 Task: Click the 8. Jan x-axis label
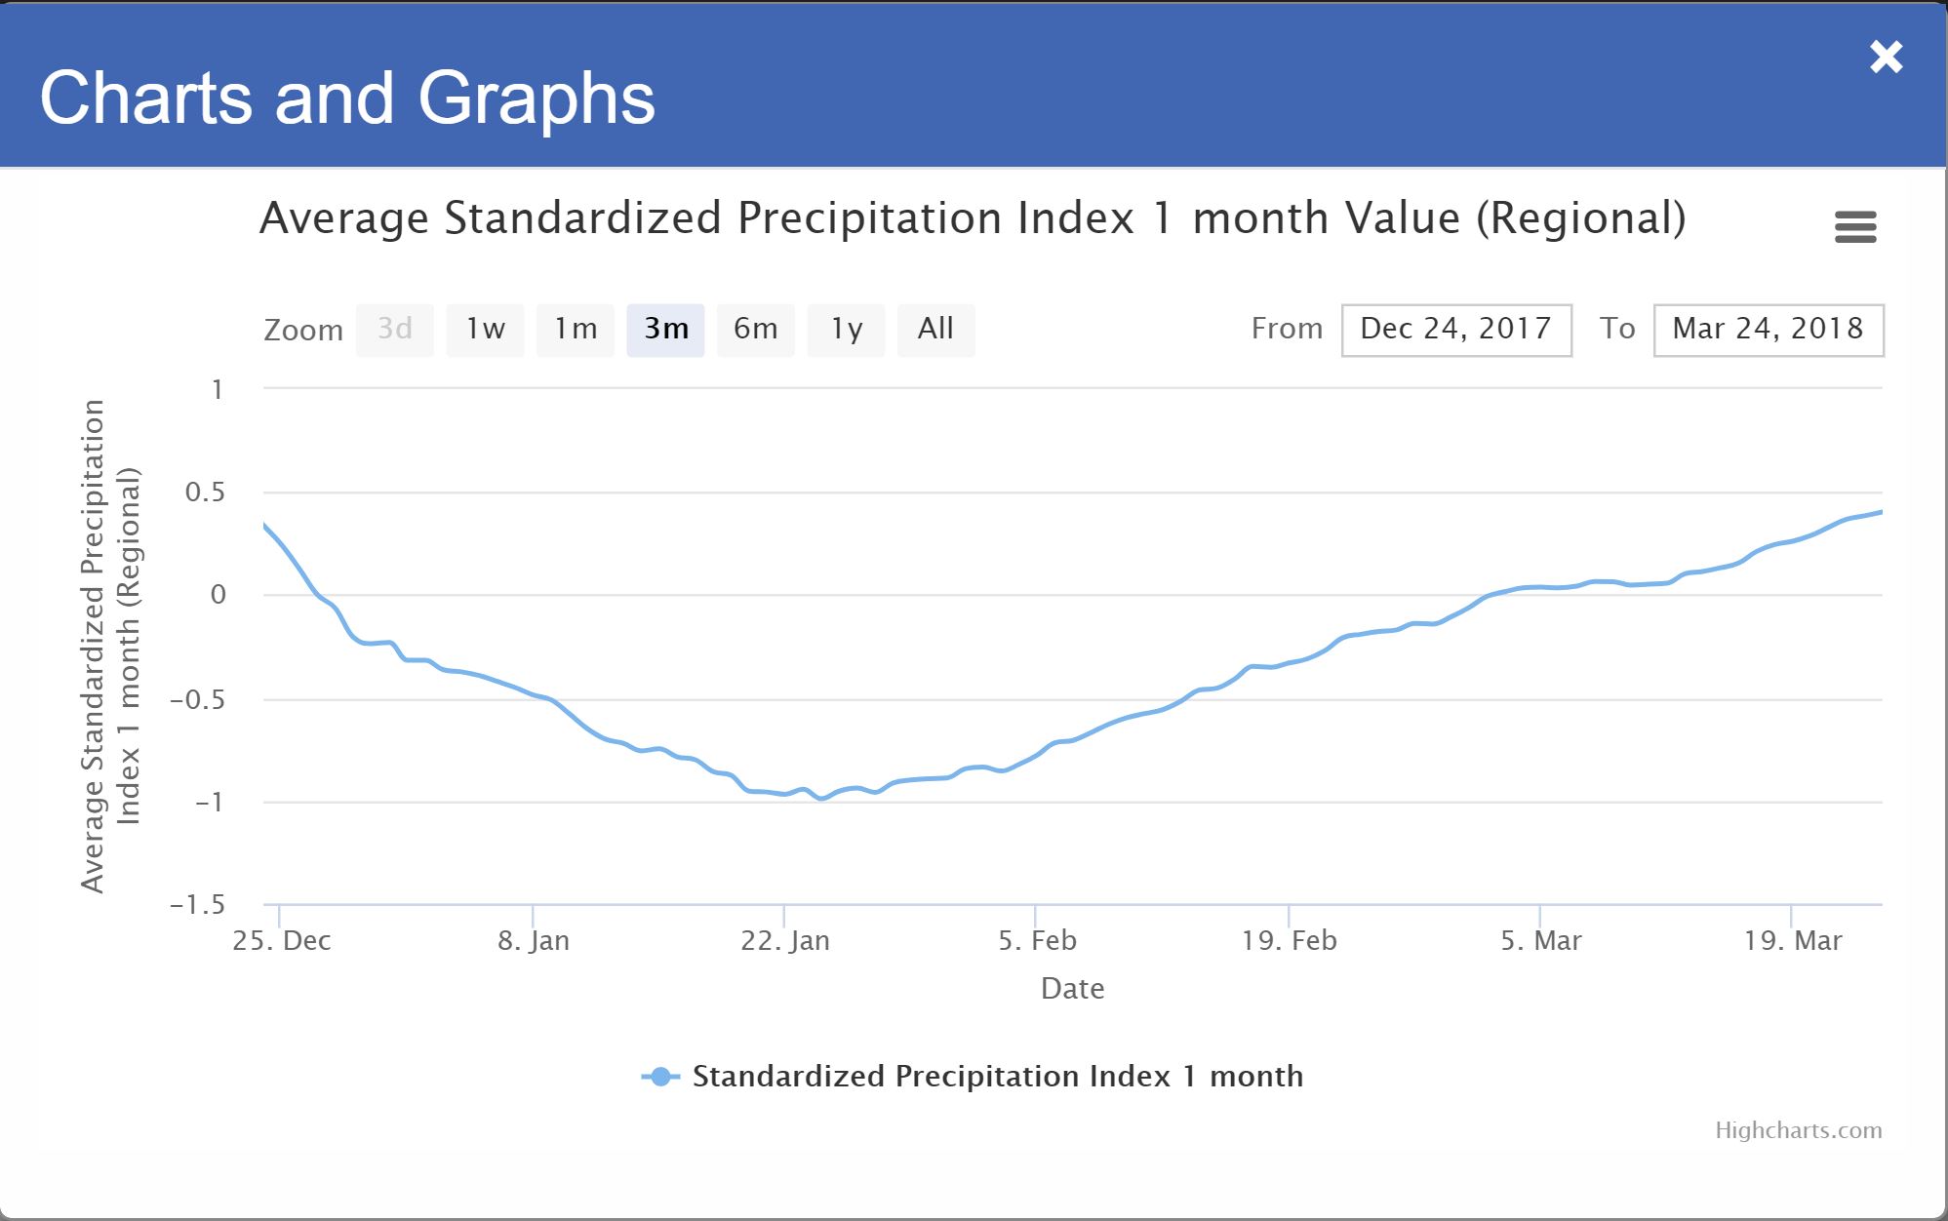534,941
